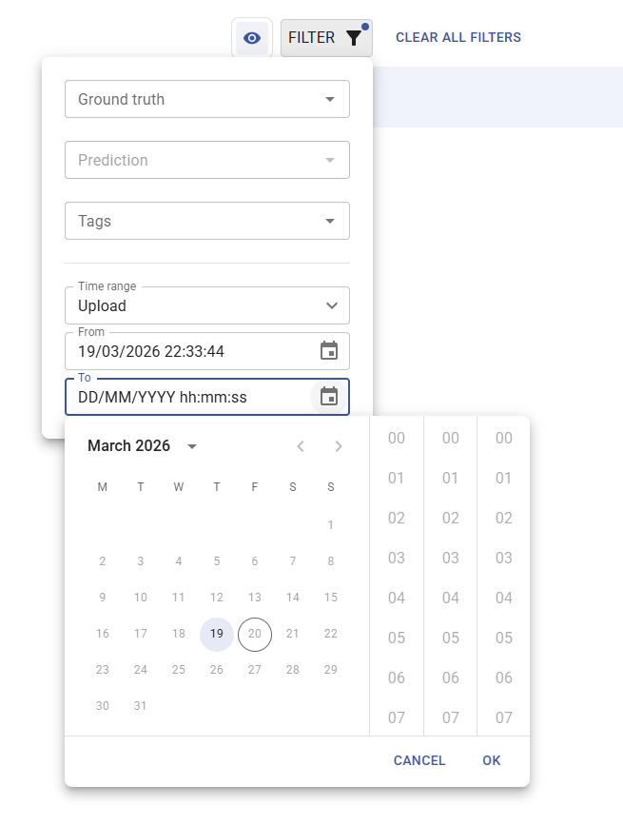Expand the Tags dropdown
Viewport: 623px width, 825px height.
[206, 221]
